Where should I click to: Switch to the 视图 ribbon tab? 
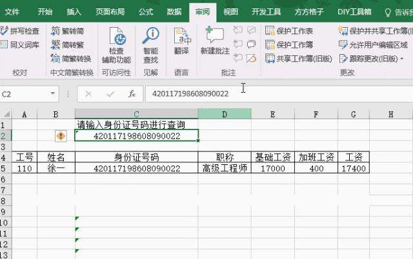click(x=231, y=12)
